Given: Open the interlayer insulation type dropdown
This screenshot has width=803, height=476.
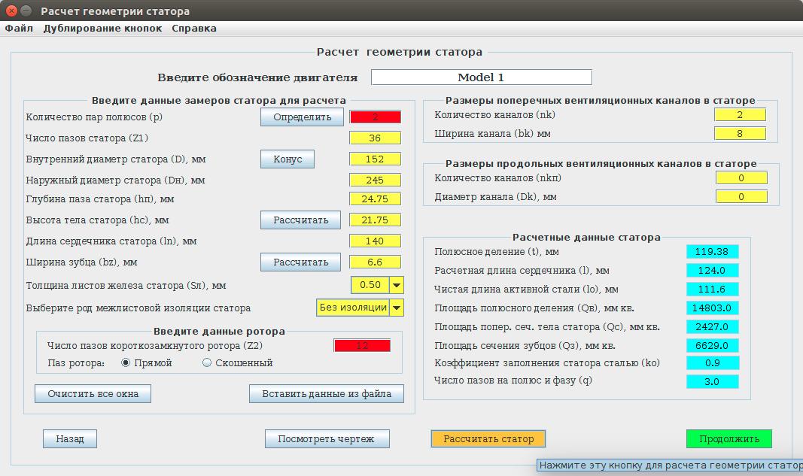Looking at the screenshot, I should point(397,308).
